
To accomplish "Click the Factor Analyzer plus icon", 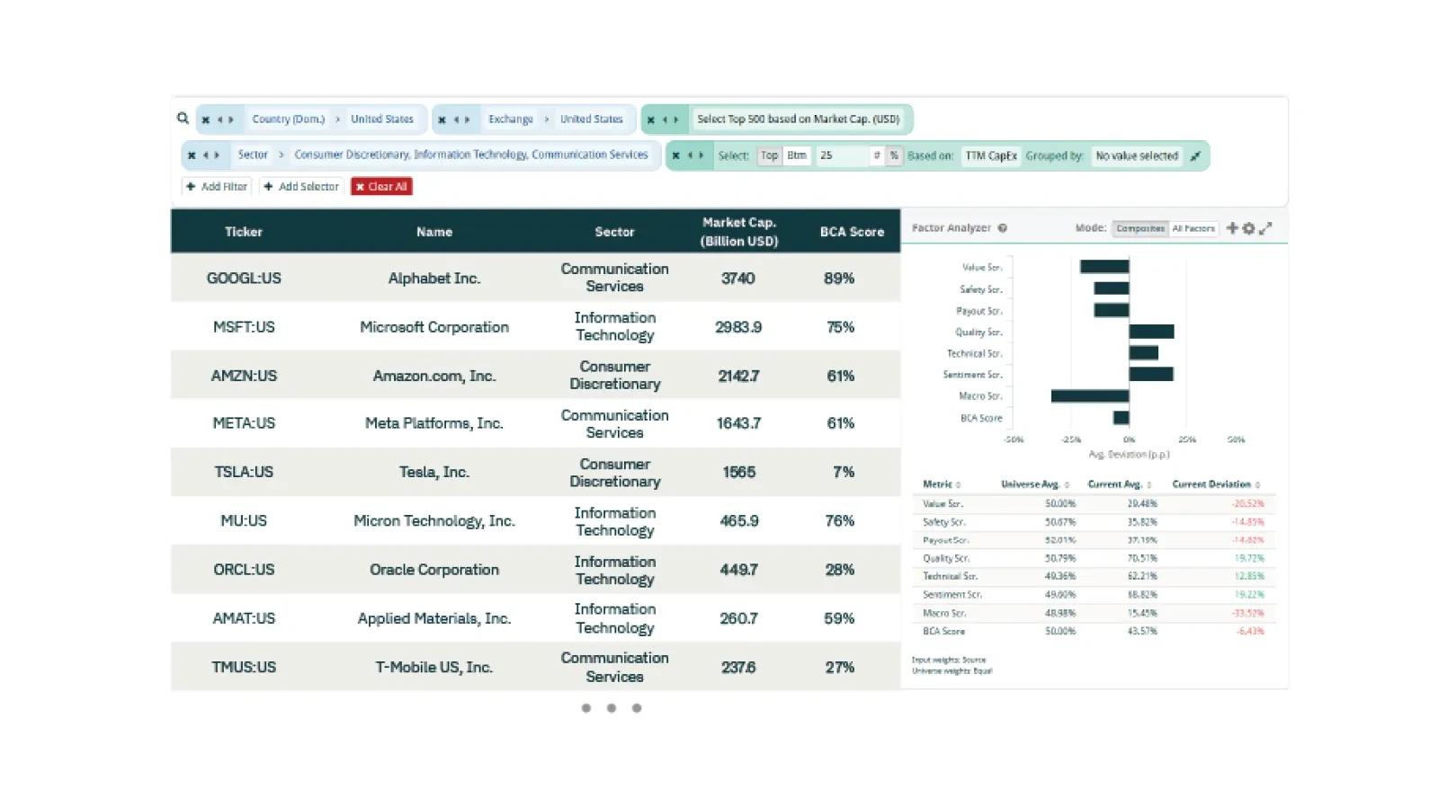I will pos(1232,228).
